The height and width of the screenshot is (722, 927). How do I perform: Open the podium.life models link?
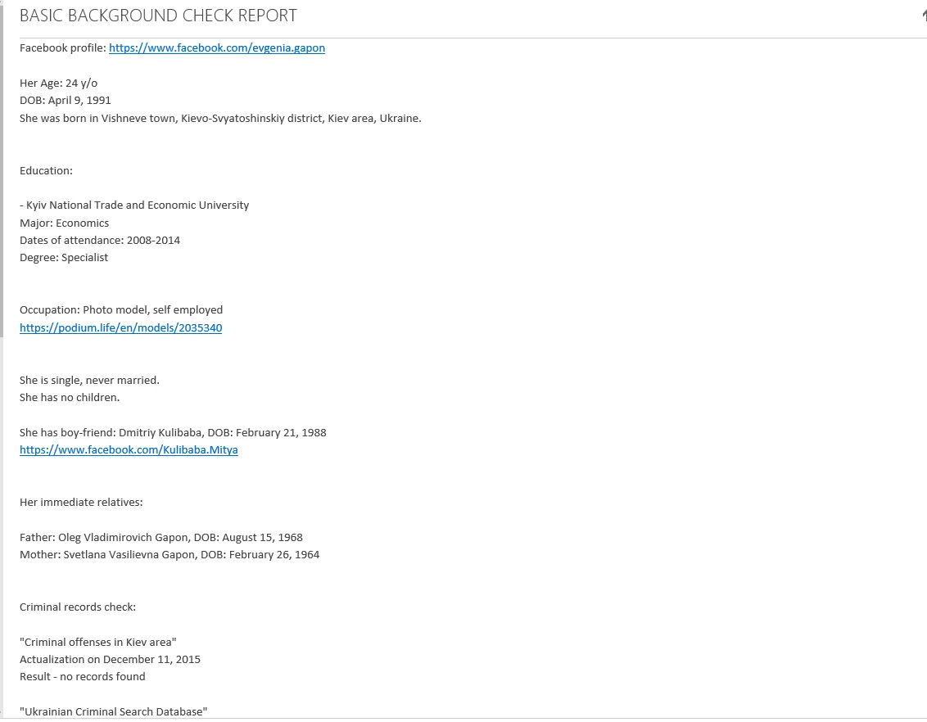point(120,328)
